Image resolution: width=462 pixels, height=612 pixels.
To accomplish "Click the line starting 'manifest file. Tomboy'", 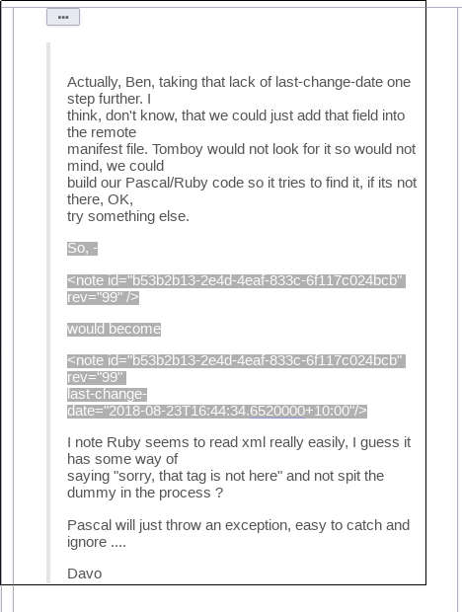I will (242, 149).
